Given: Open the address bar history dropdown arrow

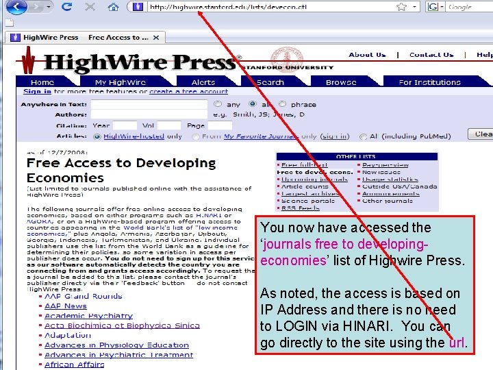Looking at the screenshot, I should (414, 7).
